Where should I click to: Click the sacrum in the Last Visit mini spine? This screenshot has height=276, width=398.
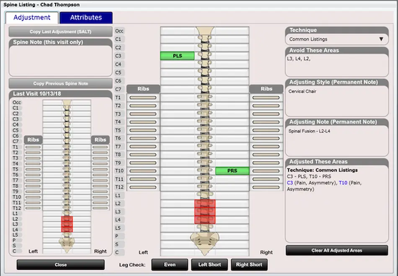[66, 243]
